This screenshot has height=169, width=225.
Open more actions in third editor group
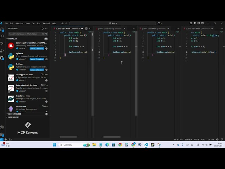[178, 29]
